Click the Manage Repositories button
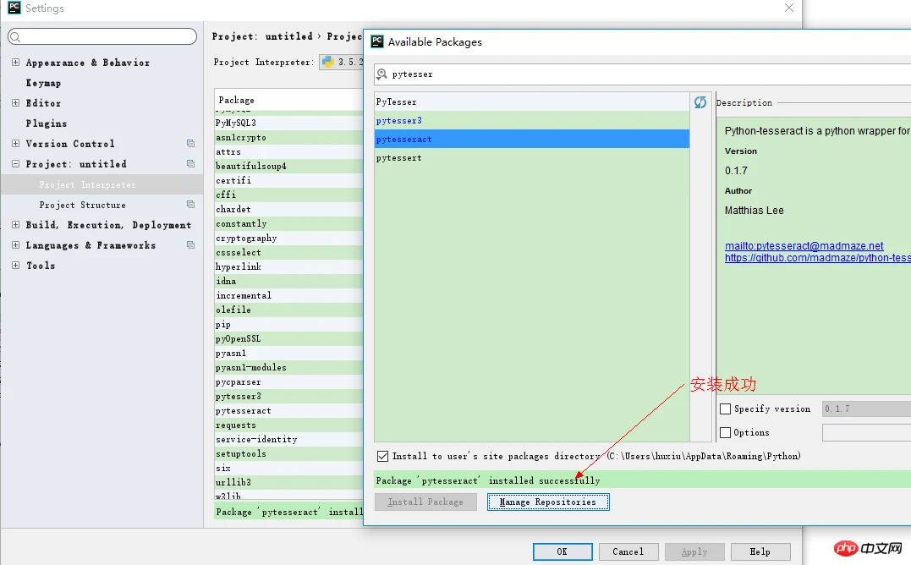 tap(548, 502)
